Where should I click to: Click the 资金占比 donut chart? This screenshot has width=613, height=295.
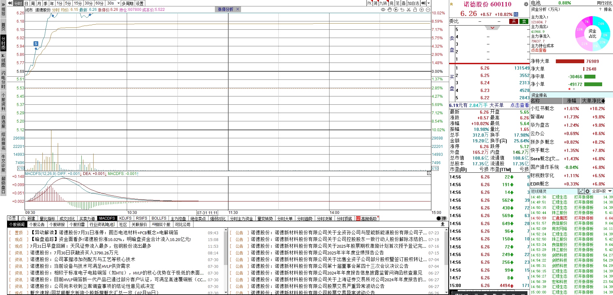[x=592, y=33]
